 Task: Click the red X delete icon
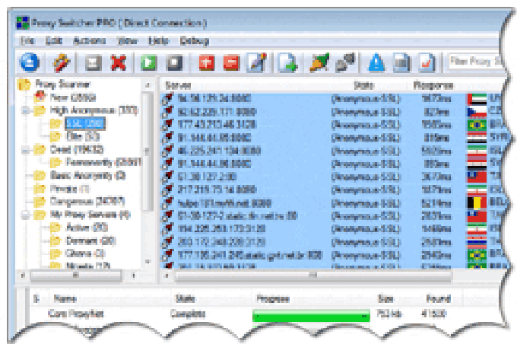point(117,62)
